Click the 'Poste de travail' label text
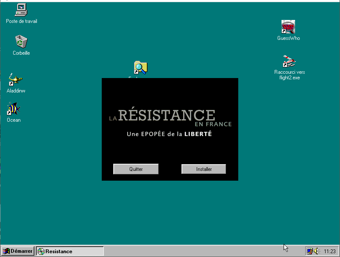Screen dimensions: 340x257 pos(22,21)
